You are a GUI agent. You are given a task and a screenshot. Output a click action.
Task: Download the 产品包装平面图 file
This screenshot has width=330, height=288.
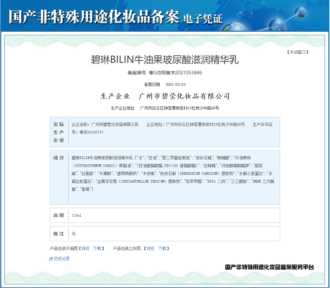click(x=97, y=248)
